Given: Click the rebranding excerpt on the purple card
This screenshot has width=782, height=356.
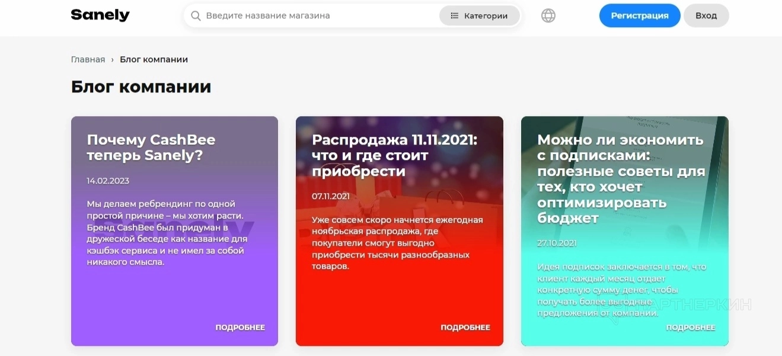Looking at the screenshot, I should (167, 233).
